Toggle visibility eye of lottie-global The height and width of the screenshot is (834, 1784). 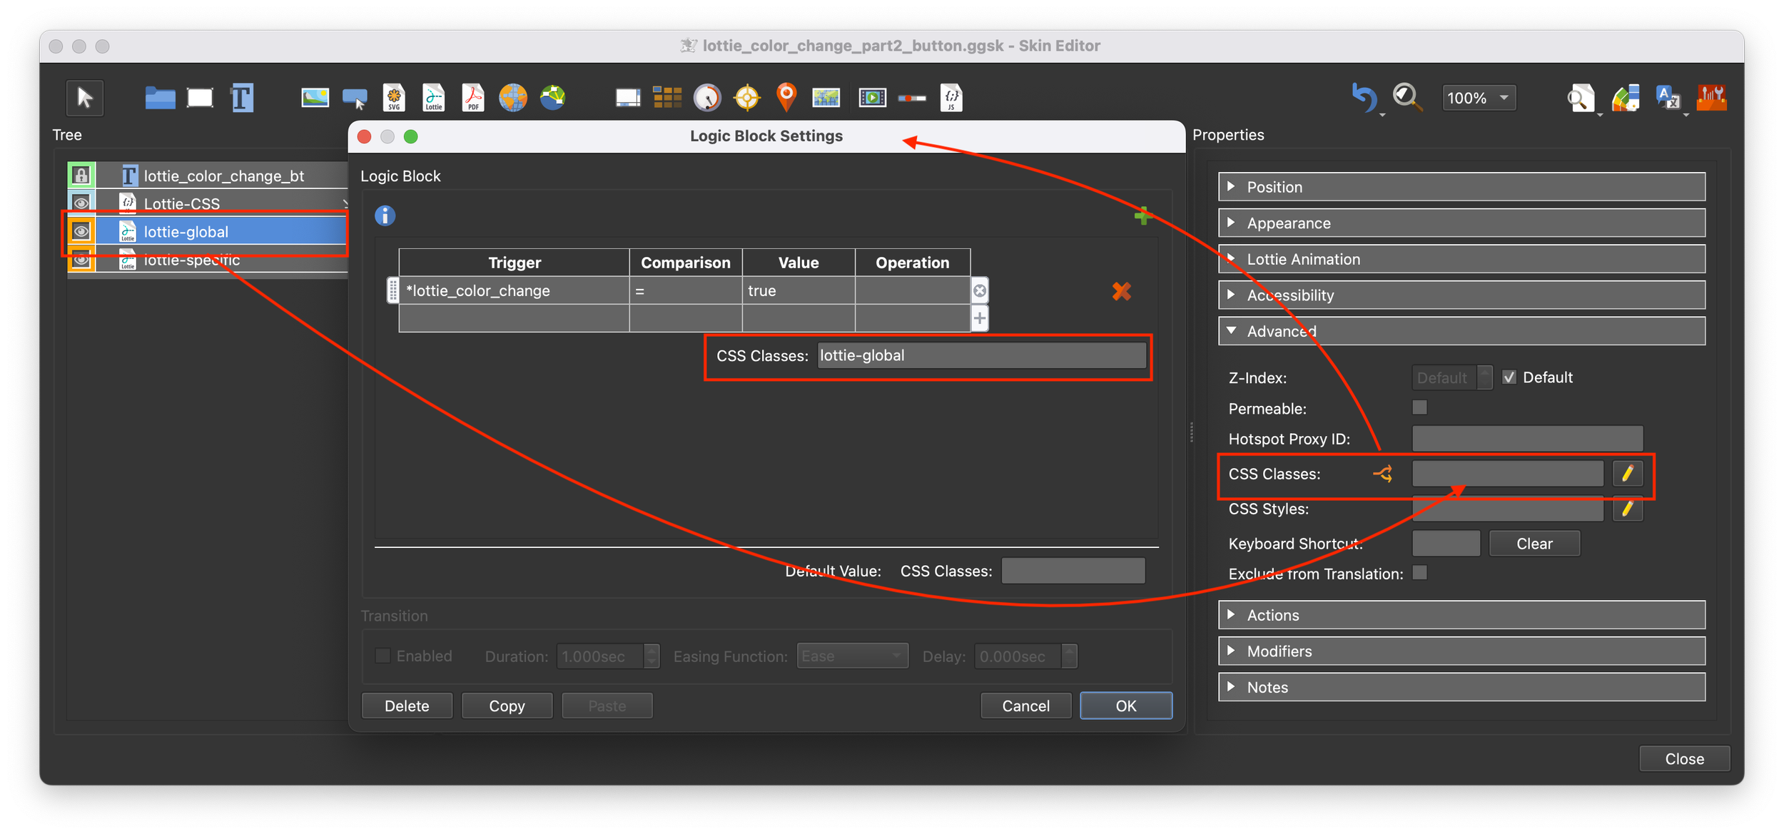(x=81, y=232)
